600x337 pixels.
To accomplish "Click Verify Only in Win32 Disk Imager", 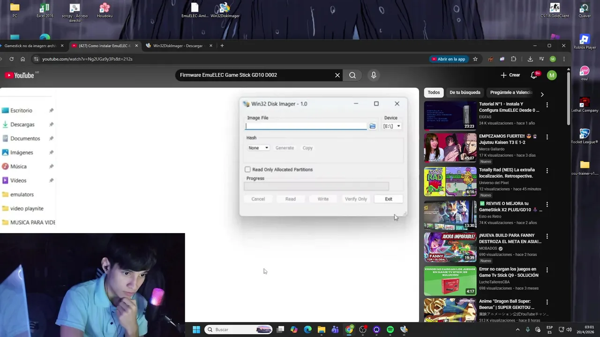I will pyautogui.click(x=356, y=199).
